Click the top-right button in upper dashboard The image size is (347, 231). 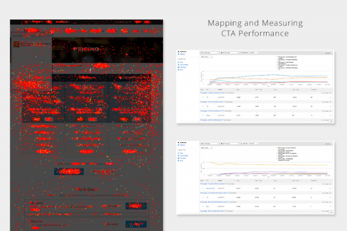pyautogui.click(x=327, y=53)
